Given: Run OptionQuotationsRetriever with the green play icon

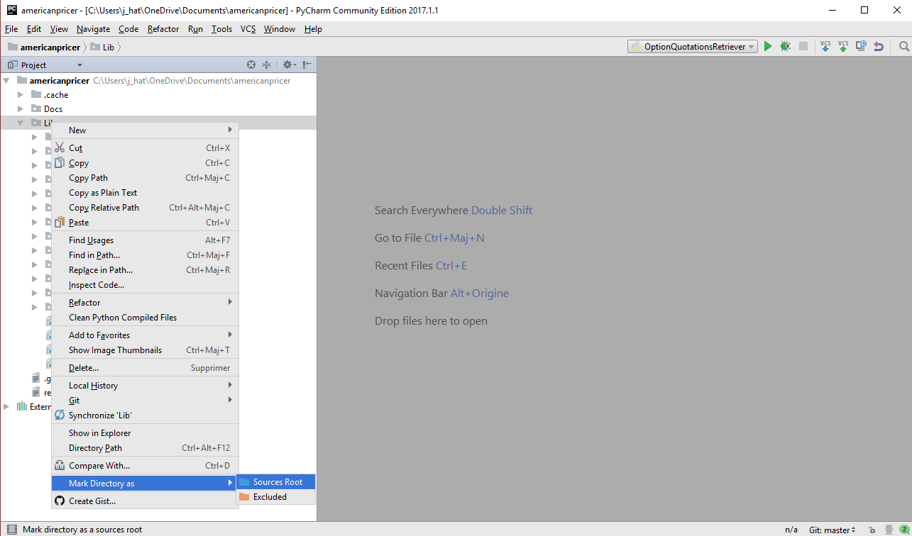Looking at the screenshot, I should pos(767,46).
